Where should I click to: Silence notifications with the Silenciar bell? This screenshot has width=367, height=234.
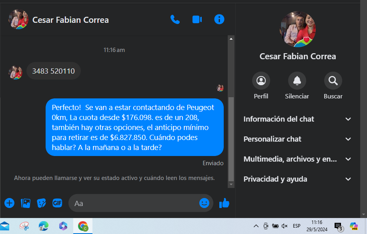(297, 81)
